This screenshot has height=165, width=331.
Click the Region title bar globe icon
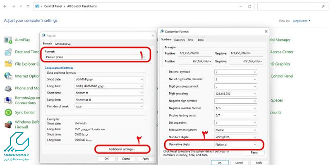(44, 35)
